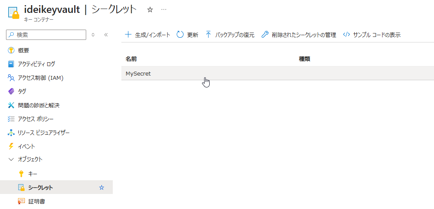The width and height of the screenshot is (434, 209).
Task: Open タグ menu item
Action: pyautogui.click(x=22, y=92)
